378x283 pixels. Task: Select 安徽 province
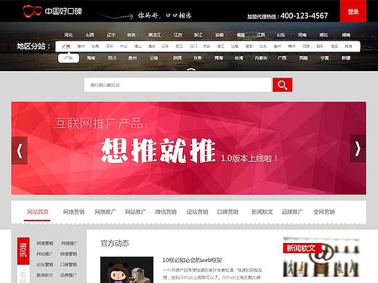(x=220, y=35)
